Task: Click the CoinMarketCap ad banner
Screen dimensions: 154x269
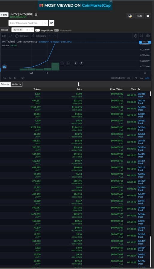Action: pyautogui.click(x=75, y=5)
